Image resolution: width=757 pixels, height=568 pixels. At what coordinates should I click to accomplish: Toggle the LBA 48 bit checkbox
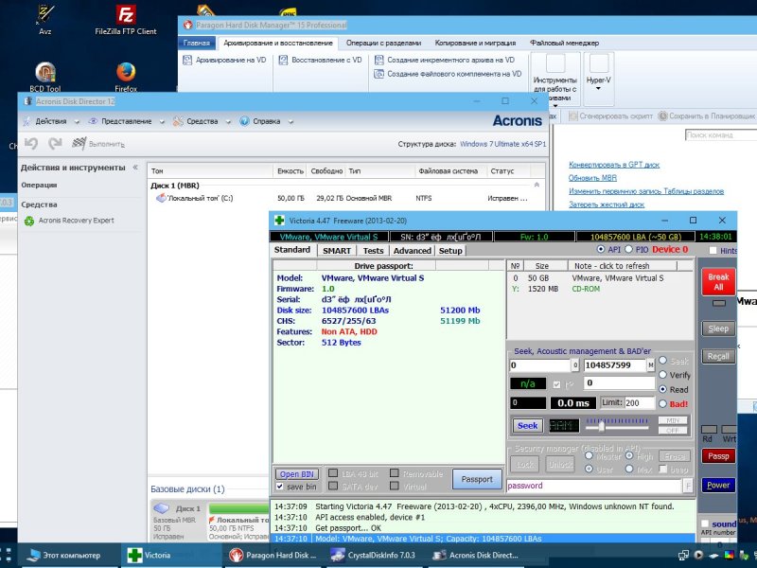coord(333,472)
